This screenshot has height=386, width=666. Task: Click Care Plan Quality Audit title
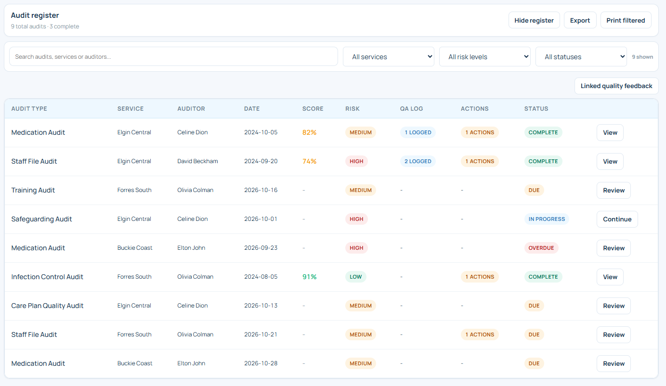click(x=48, y=306)
